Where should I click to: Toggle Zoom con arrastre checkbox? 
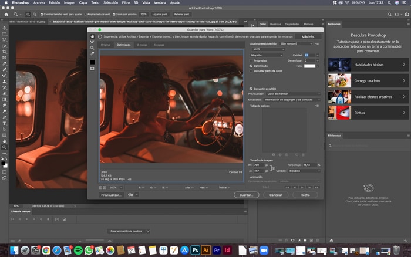click(x=114, y=15)
